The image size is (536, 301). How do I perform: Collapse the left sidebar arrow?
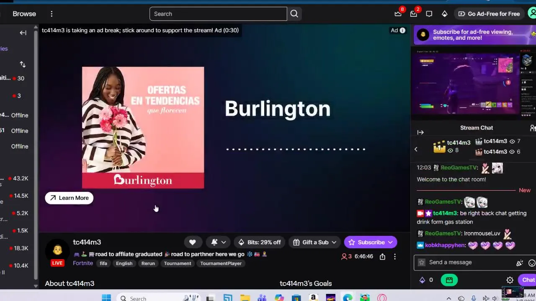[x=23, y=33]
